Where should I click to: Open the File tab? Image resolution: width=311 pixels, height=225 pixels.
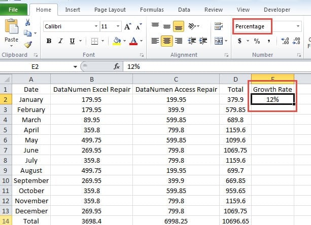click(13, 10)
